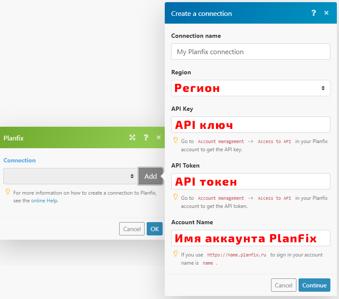Focus the API Key field

tap(250, 125)
